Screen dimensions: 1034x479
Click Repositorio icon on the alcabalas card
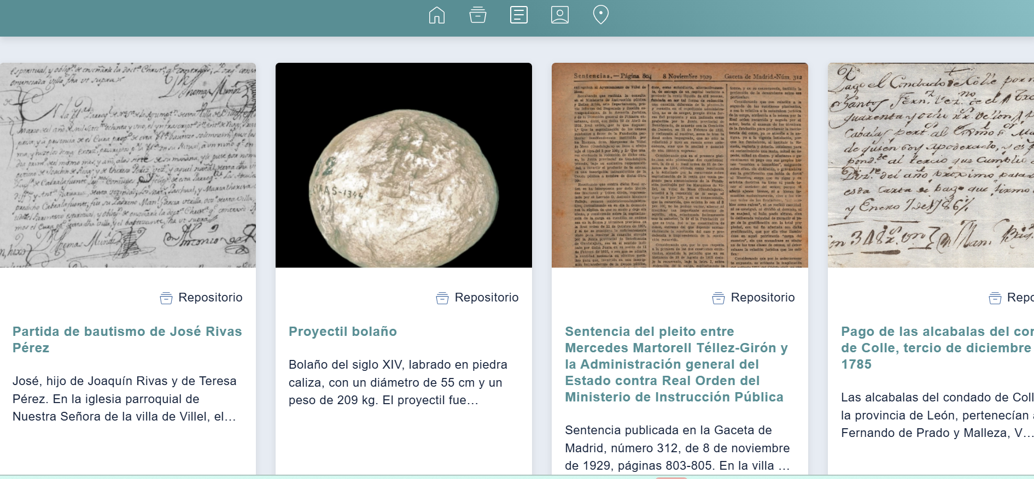point(995,298)
